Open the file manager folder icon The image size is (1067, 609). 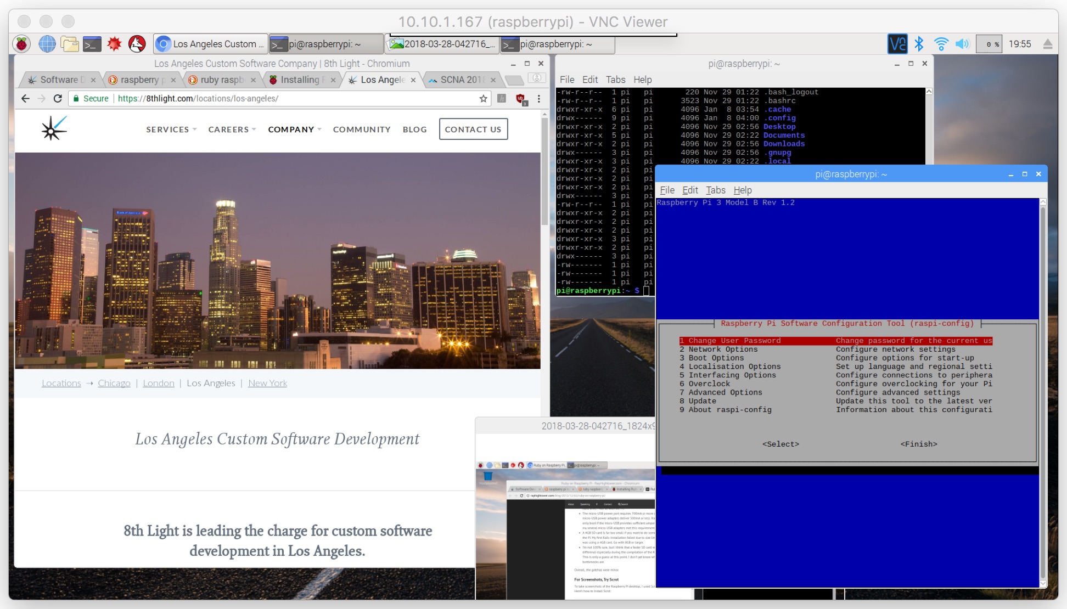pos(70,44)
